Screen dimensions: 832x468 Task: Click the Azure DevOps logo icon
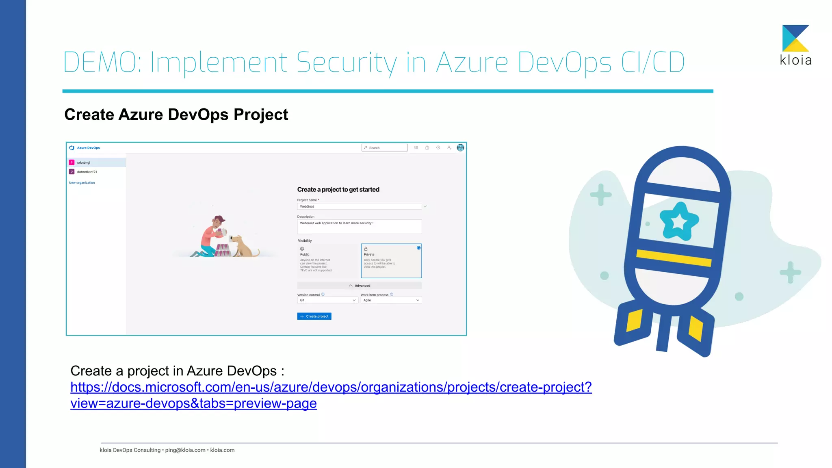coord(72,148)
